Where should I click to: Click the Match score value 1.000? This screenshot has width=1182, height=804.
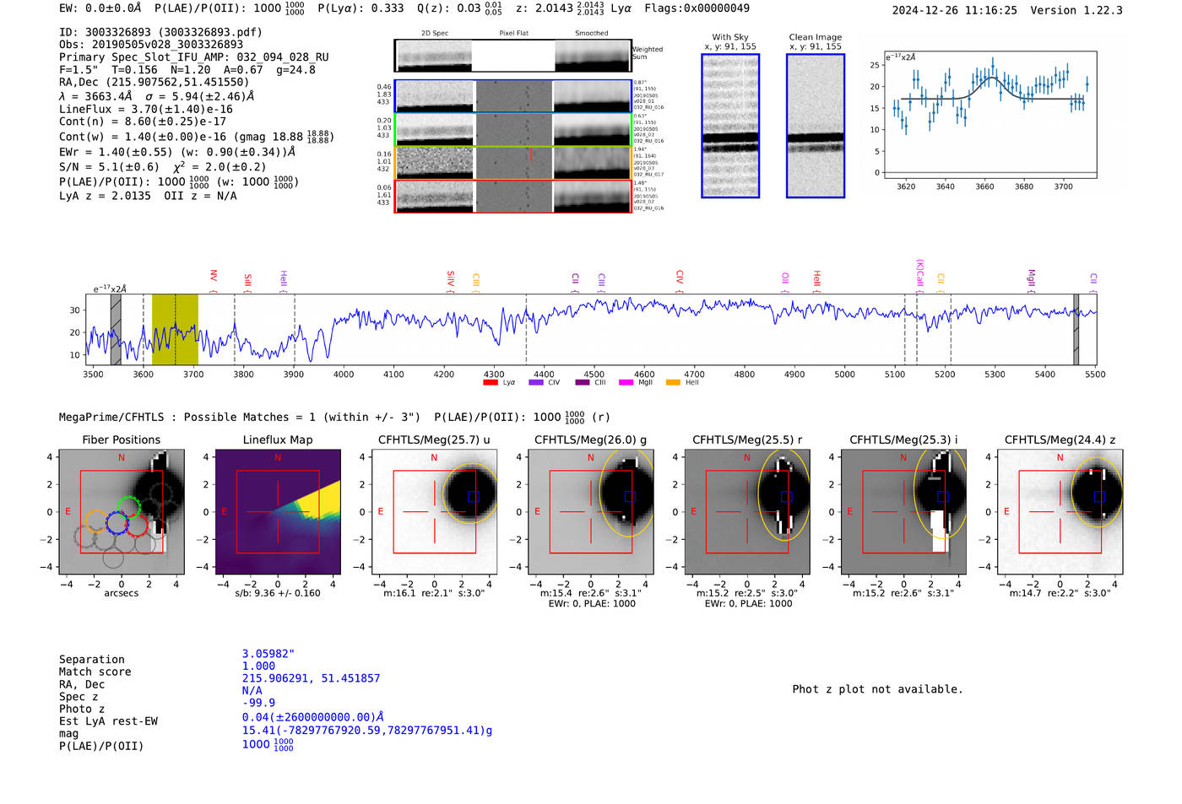(x=258, y=666)
